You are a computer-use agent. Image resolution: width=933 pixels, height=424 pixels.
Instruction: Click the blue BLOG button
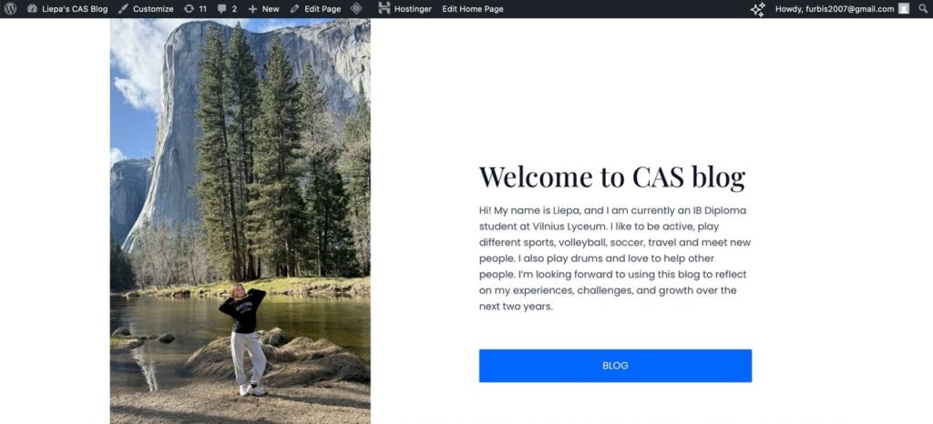[615, 366]
